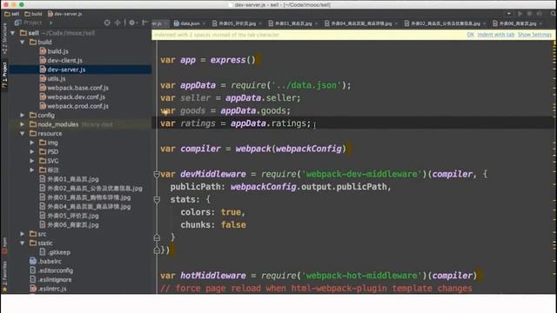This screenshot has width=557, height=313.
Task: Expand the img folder
Action: pos(32,143)
